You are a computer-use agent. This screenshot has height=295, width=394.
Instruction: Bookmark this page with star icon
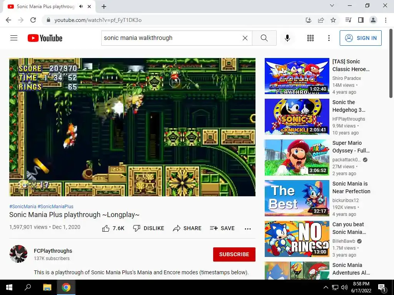(333, 20)
